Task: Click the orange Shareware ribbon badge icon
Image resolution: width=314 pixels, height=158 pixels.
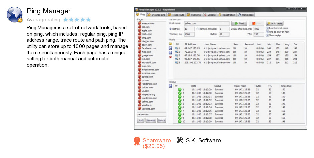Action: tap(137, 141)
